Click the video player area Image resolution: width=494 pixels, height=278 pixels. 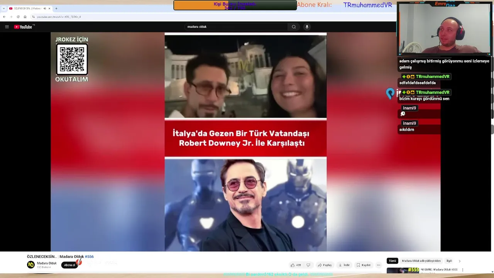(x=245, y=142)
